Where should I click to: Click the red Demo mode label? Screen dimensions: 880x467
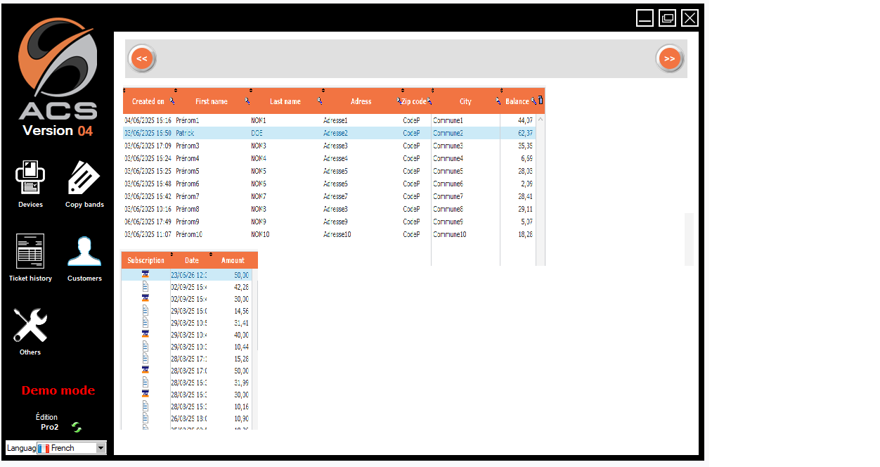(58, 390)
